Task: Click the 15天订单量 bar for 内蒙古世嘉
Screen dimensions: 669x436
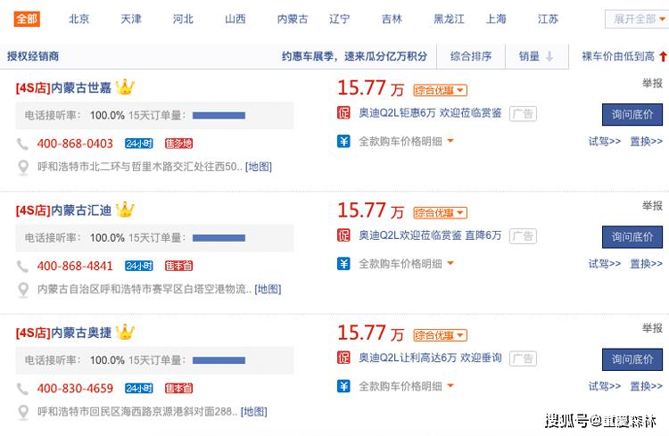Action: pos(219,115)
